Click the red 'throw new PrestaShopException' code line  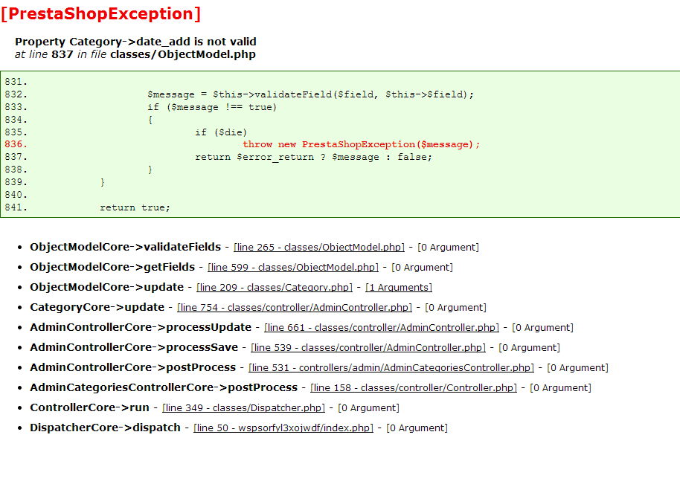click(362, 144)
